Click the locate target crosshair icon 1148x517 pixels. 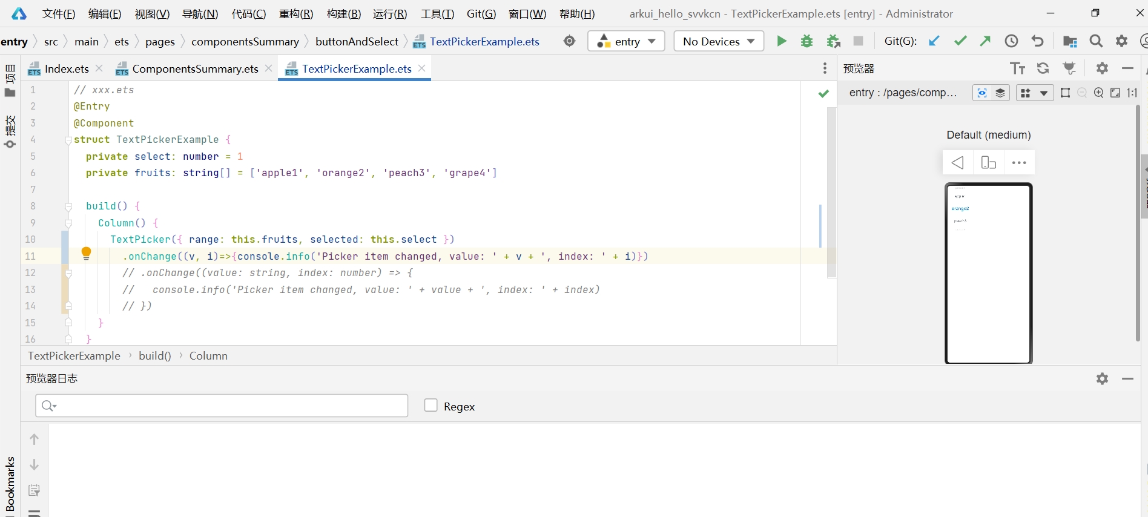(570, 41)
